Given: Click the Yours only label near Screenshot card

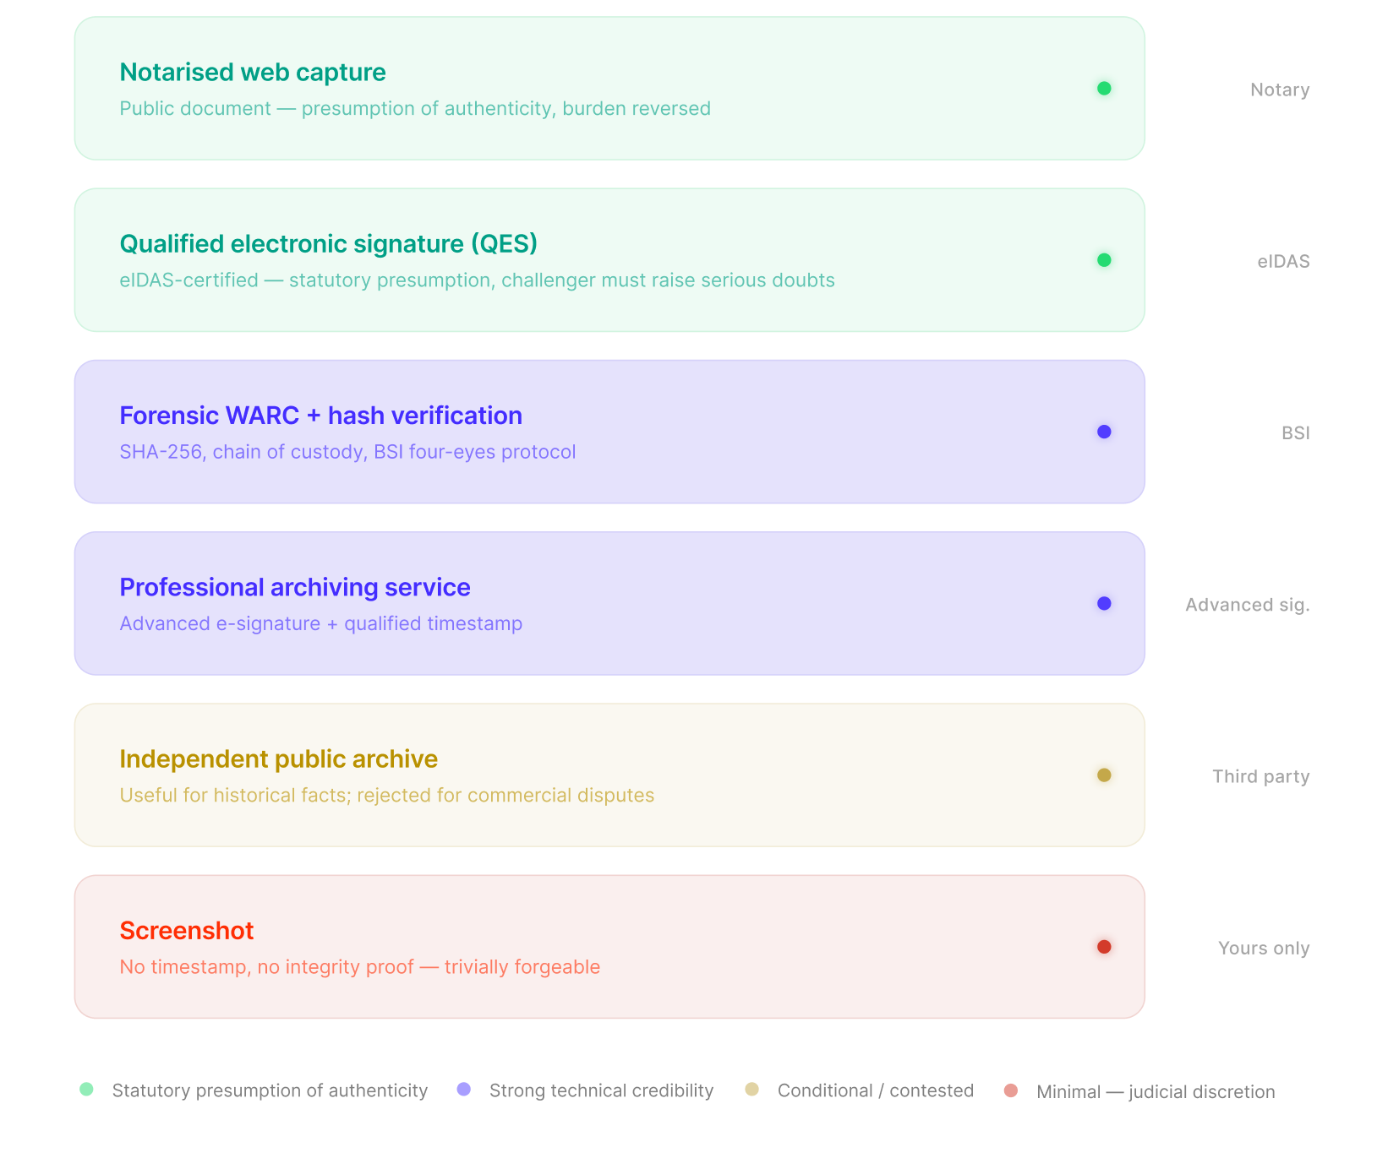Looking at the screenshot, I should click(x=1263, y=948).
